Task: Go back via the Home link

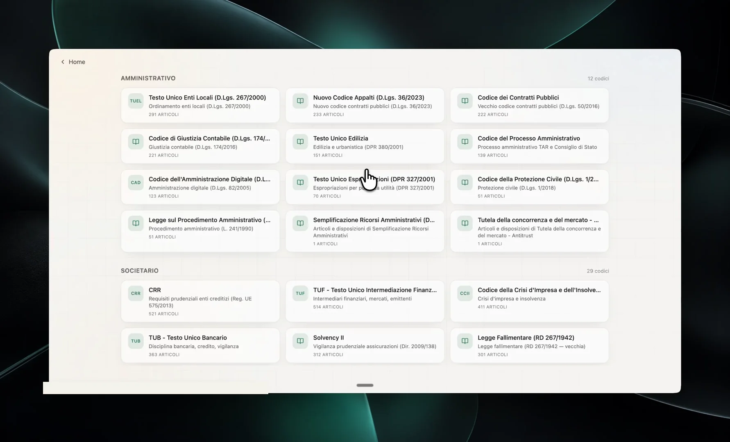Action: coord(77,62)
